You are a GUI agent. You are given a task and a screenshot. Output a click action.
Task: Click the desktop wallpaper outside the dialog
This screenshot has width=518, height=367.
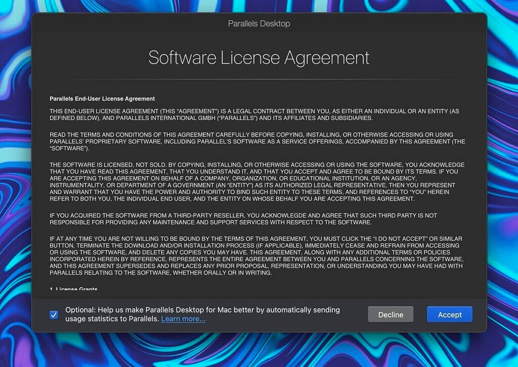(15, 182)
